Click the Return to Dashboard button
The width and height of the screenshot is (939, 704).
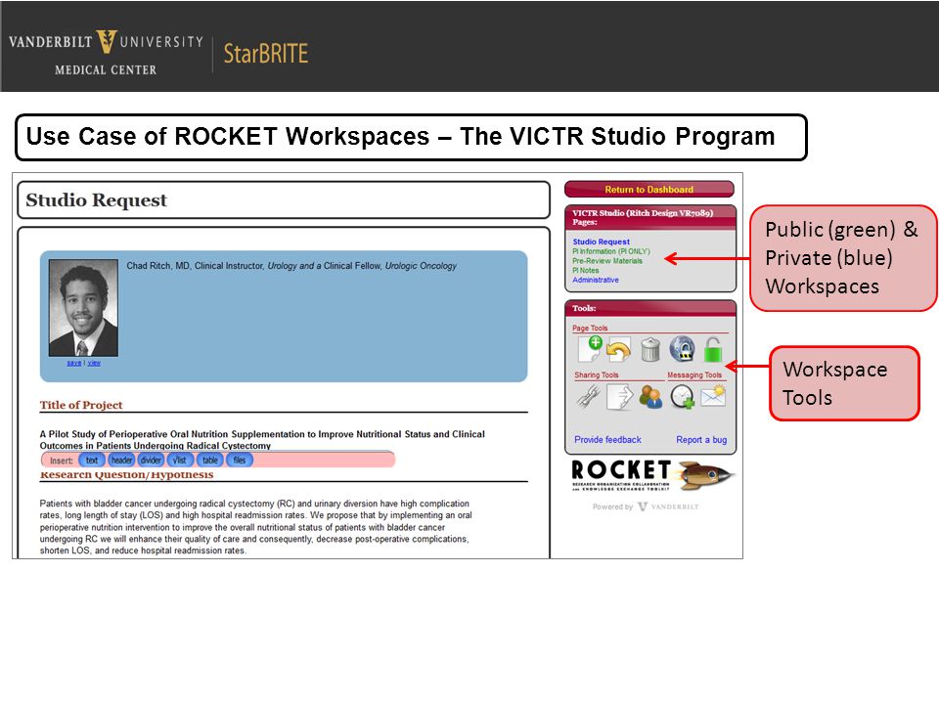click(x=649, y=189)
